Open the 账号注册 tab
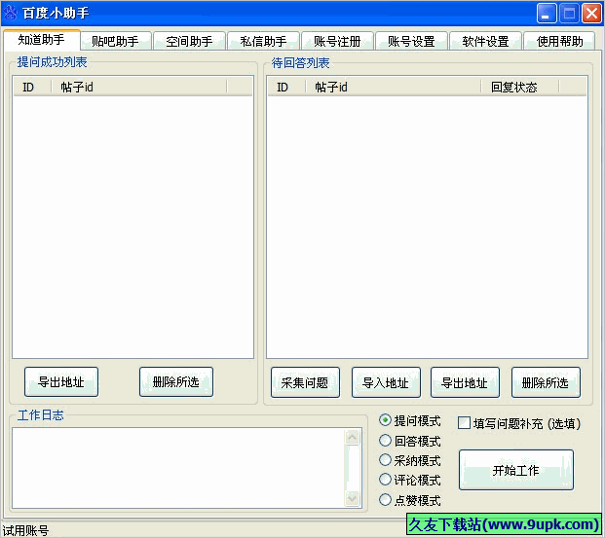Image resolution: width=605 pixels, height=538 pixels. point(338,41)
